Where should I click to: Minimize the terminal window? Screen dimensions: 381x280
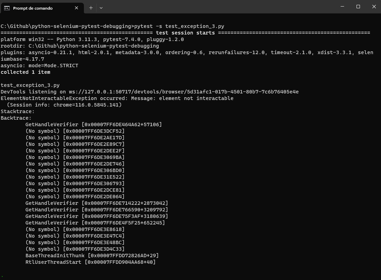coord(342,7)
